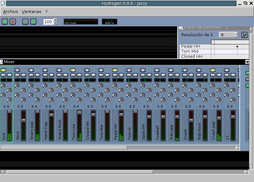254x182 pixels.
Task: Solo the Crash Jazz channel
Action: pos(219,75)
